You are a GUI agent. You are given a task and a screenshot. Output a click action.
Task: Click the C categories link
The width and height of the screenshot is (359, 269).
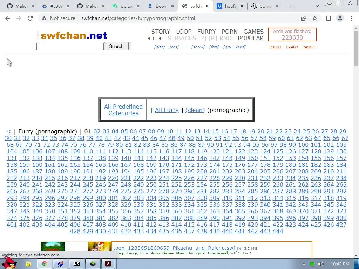(x=155, y=38)
